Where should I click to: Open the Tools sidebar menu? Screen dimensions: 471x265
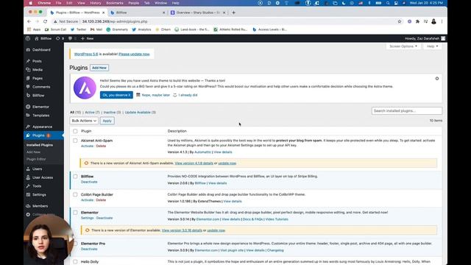(x=37, y=186)
